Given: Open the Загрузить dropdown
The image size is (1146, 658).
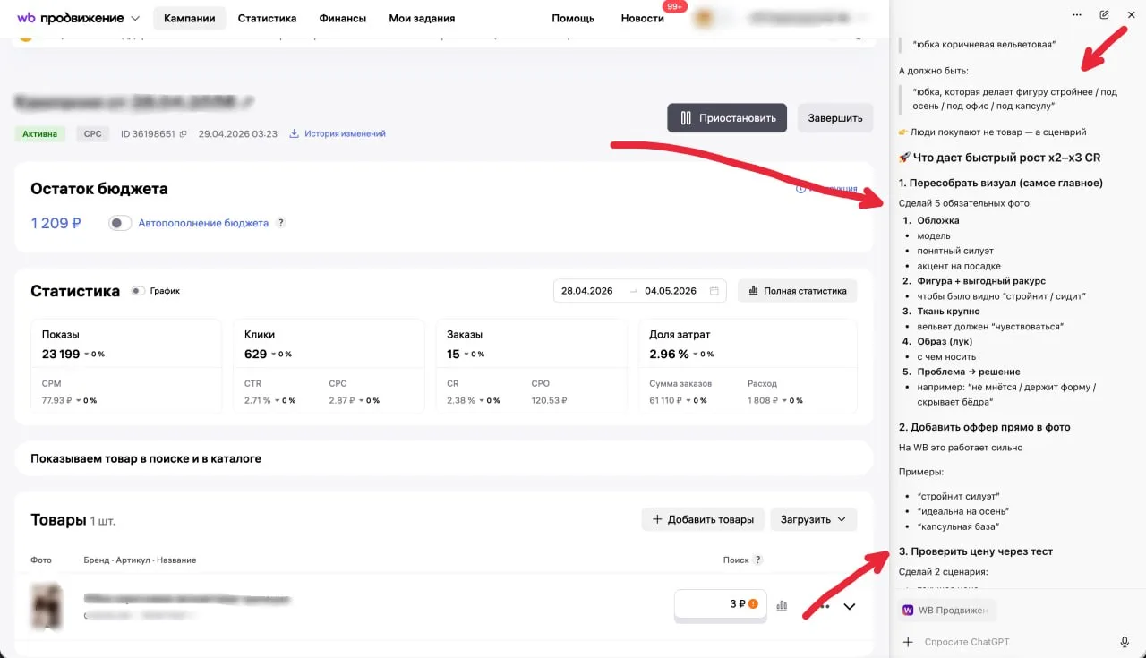Looking at the screenshot, I should pyautogui.click(x=813, y=519).
